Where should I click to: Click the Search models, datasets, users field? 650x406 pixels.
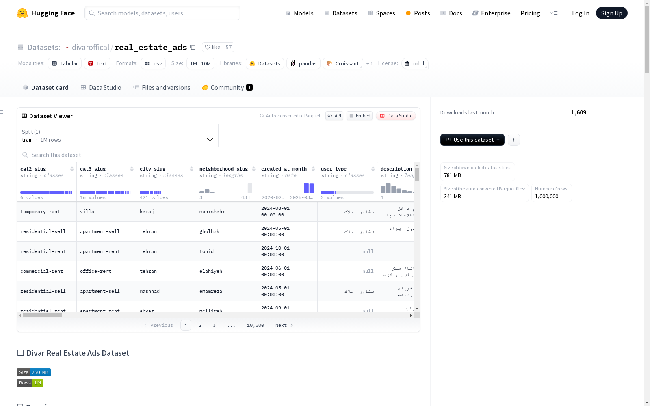[162, 13]
